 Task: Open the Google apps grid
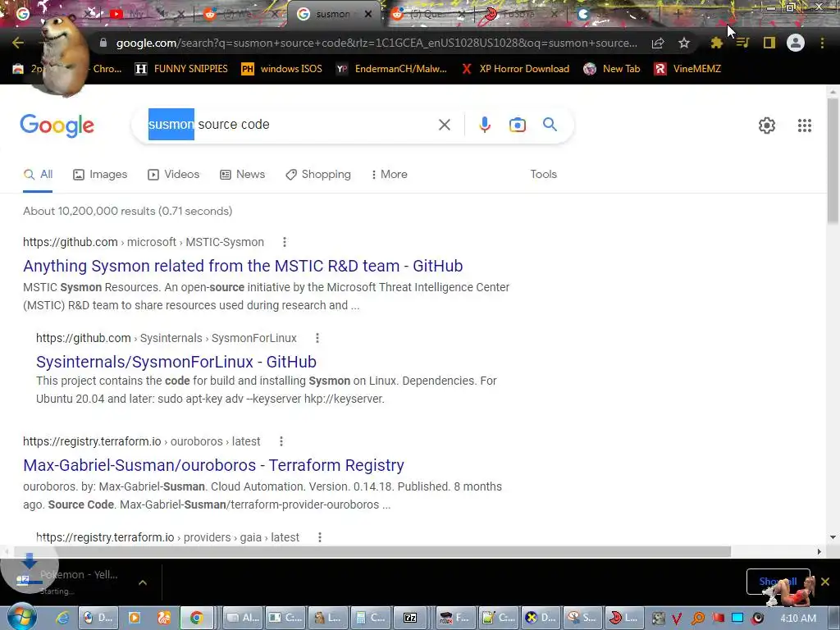pyautogui.click(x=804, y=126)
